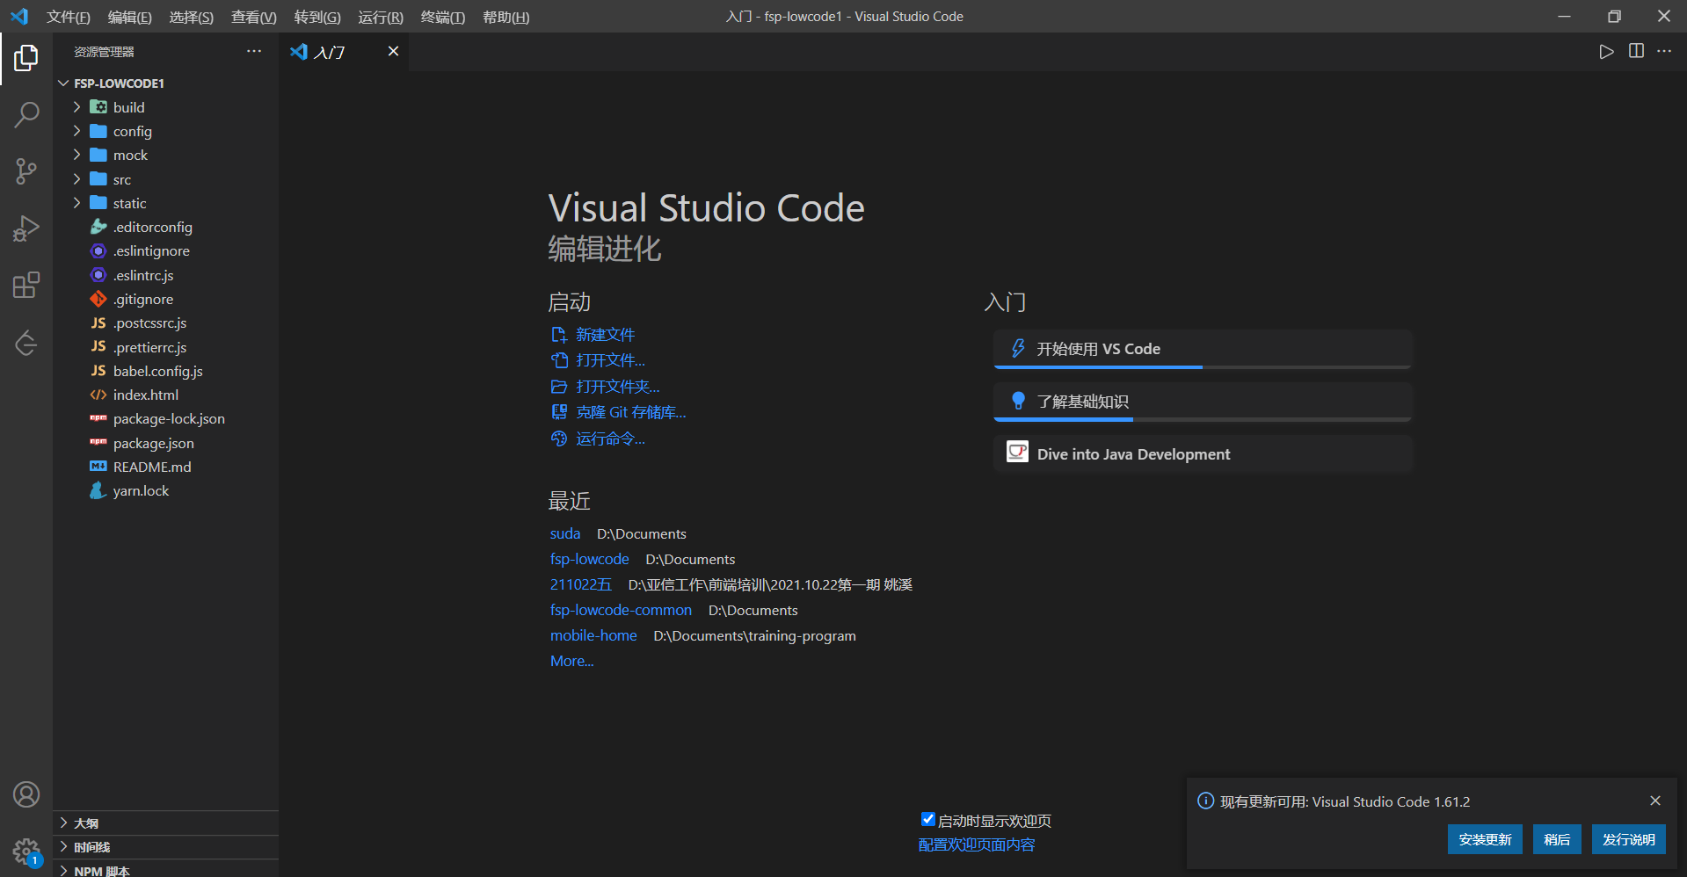
Task: Dismiss the update notification with X
Action: [x=1655, y=801]
